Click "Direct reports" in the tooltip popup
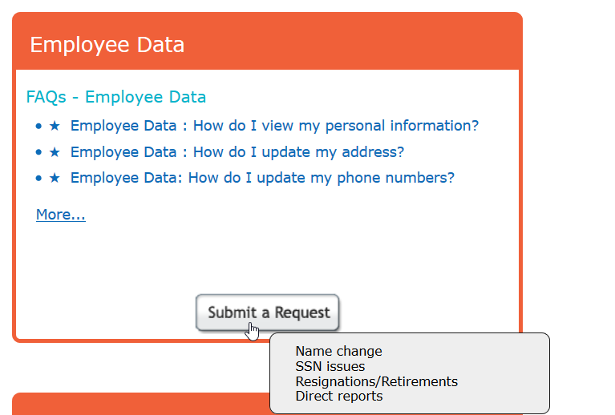The height and width of the screenshot is (415, 615). point(339,397)
